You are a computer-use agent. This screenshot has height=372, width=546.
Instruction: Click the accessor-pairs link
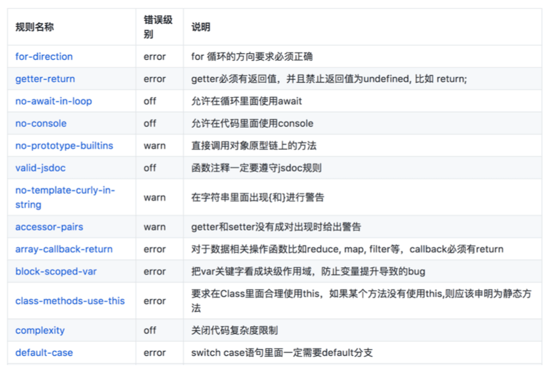click(49, 227)
